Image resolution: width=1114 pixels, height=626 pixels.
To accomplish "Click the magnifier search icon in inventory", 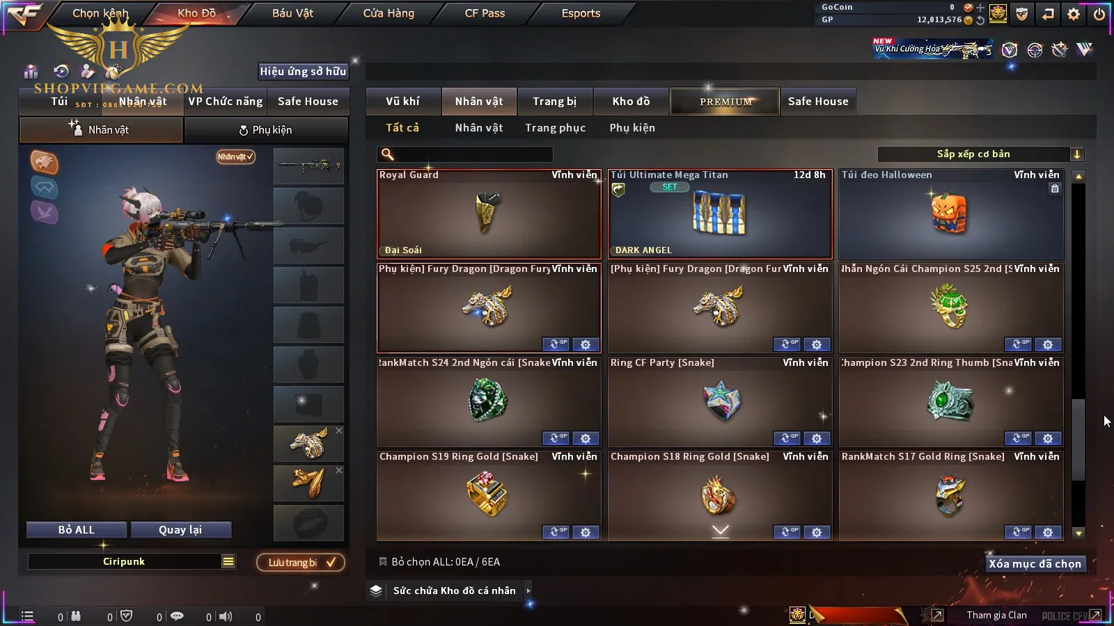I will (388, 154).
